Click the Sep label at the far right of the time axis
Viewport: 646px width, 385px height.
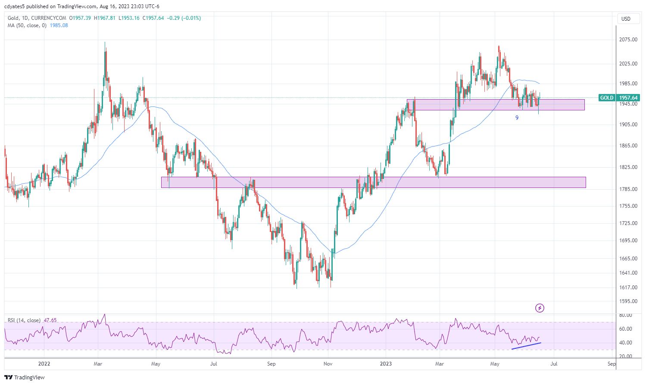point(612,364)
